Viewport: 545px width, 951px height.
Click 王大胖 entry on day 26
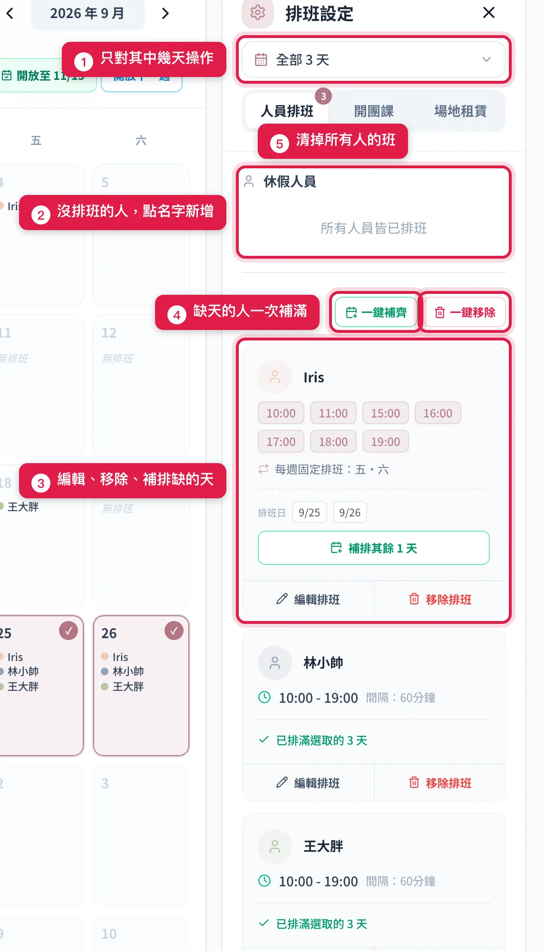click(122, 687)
